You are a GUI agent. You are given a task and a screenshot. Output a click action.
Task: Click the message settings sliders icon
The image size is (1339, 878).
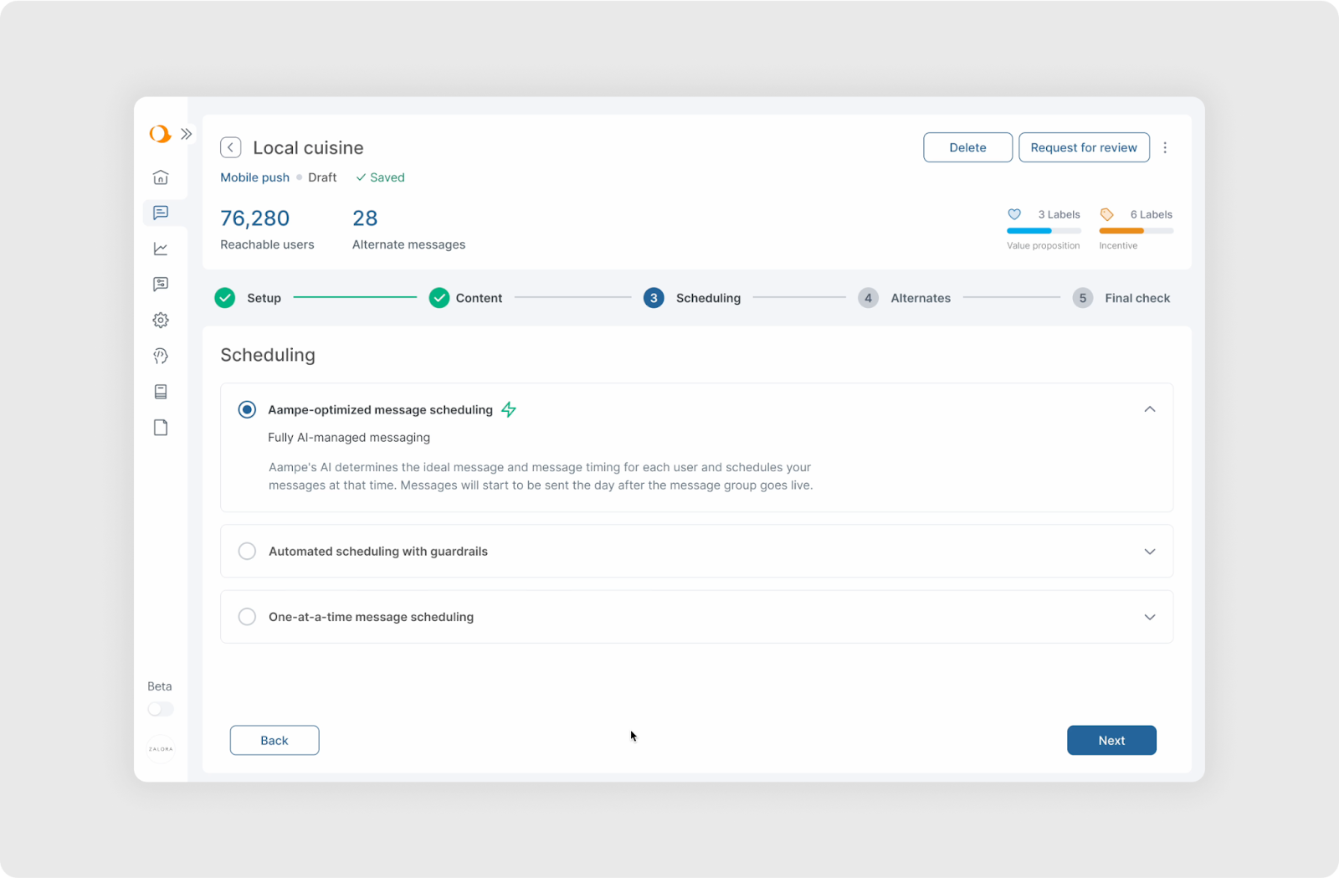click(161, 285)
